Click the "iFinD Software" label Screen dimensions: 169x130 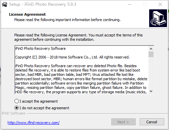(x=13, y=113)
